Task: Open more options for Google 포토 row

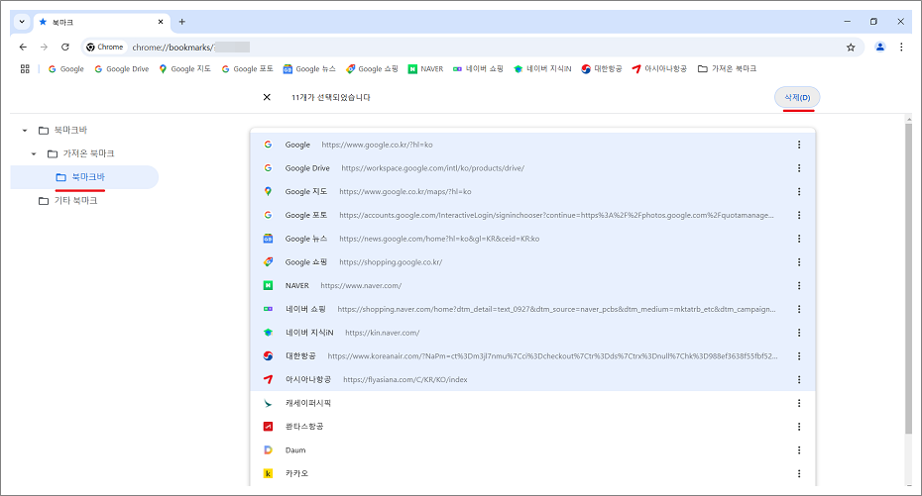Action: 798,215
